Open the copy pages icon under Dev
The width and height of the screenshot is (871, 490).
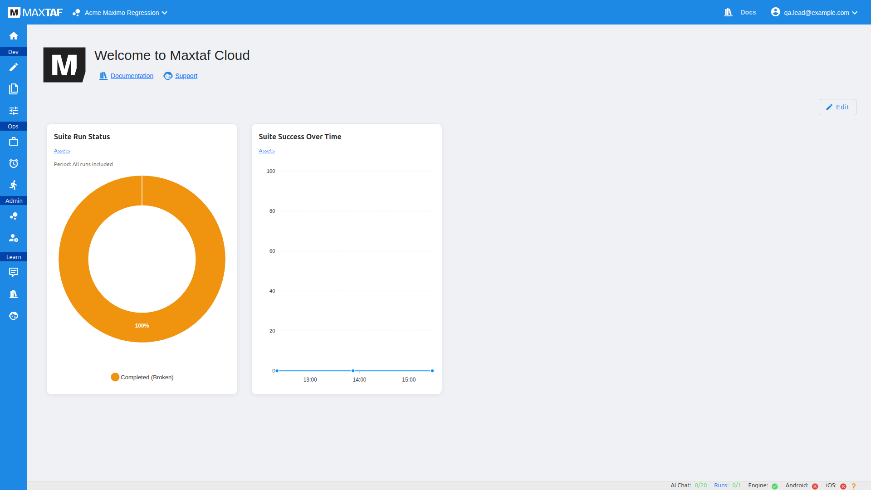(14, 89)
